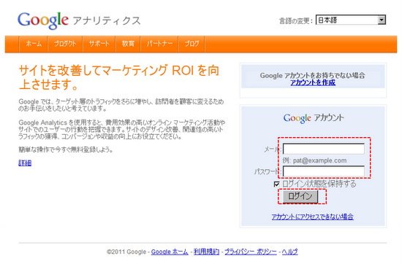Open the 言語の変更 language dropdown
The height and width of the screenshot is (264, 402).
[x=350, y=20]
